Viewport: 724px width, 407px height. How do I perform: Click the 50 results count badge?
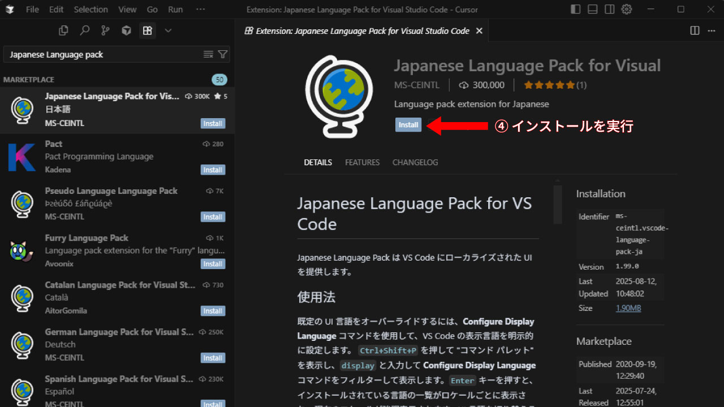click(x=219, y=80)
